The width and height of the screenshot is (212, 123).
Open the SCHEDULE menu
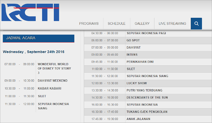116,23
